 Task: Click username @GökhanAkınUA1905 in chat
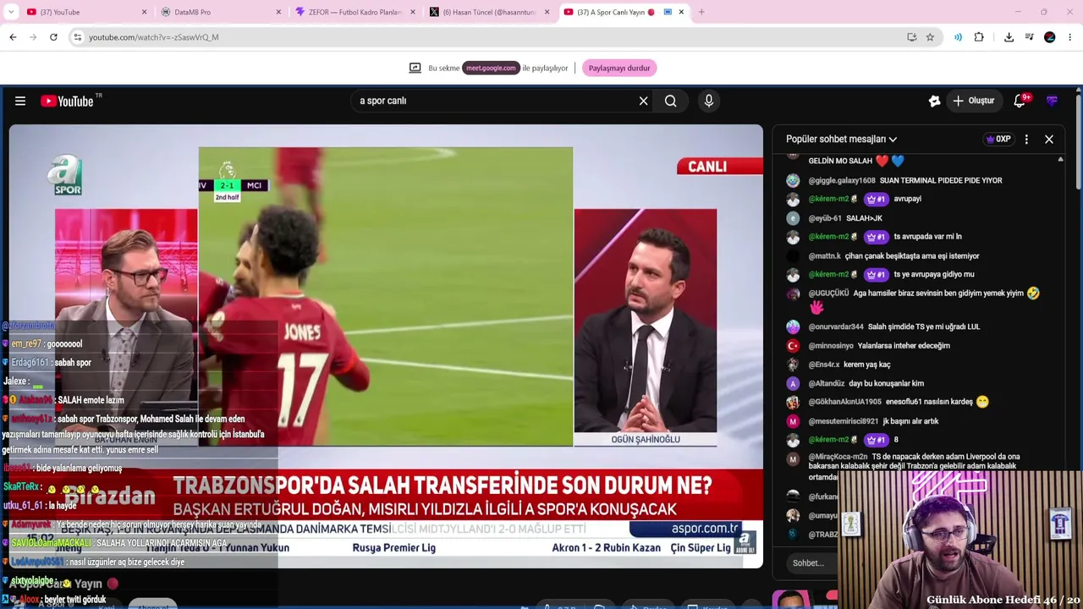coord(844,402)
